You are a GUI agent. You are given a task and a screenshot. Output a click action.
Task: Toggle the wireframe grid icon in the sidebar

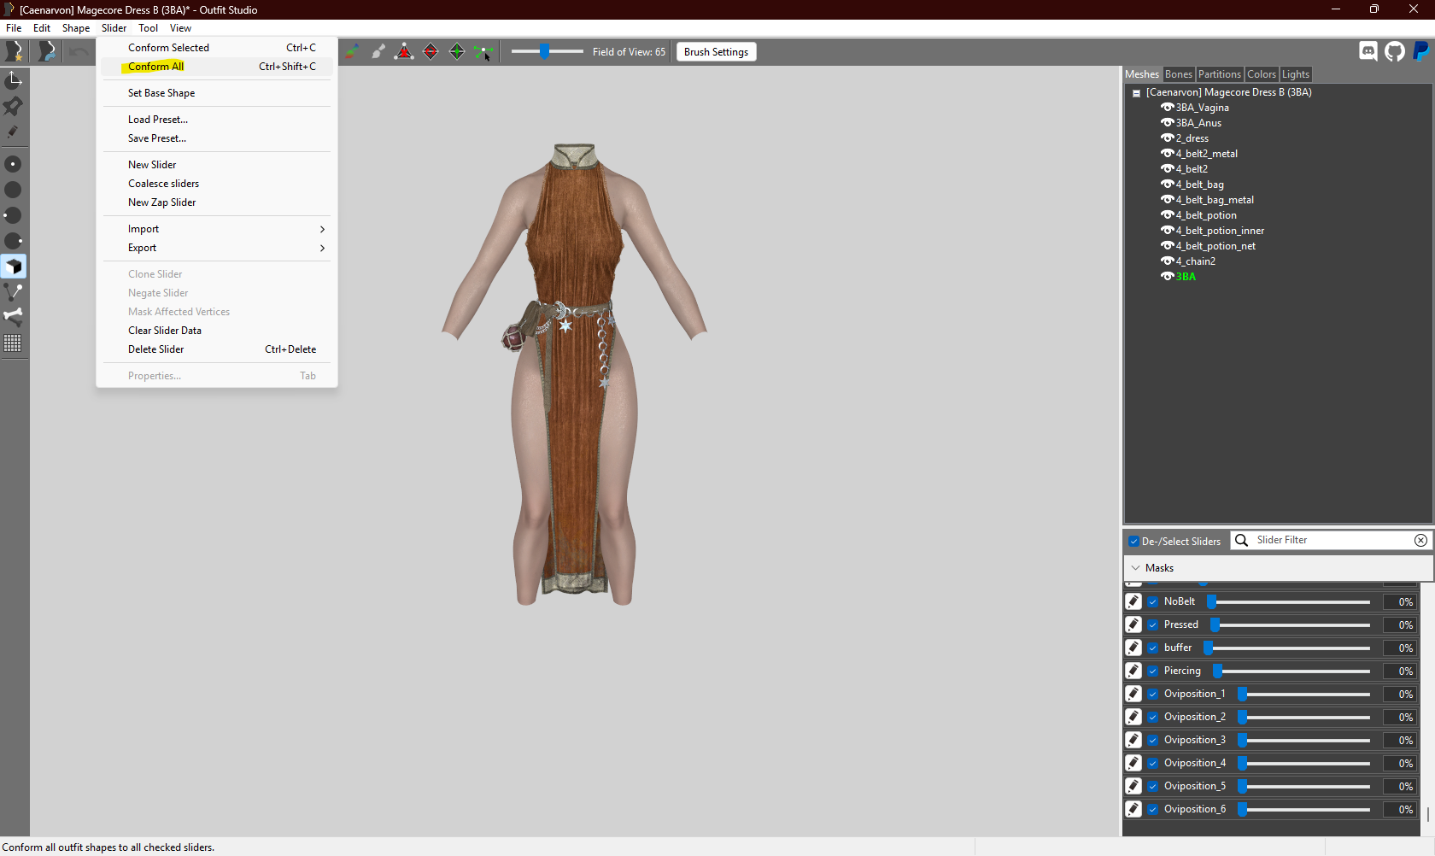click(13, 343)
